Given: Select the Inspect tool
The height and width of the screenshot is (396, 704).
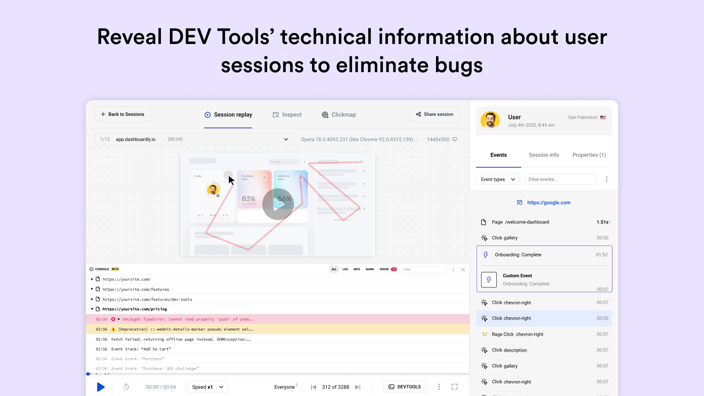Looking at the screenshot, I should [x=287, y=114].
